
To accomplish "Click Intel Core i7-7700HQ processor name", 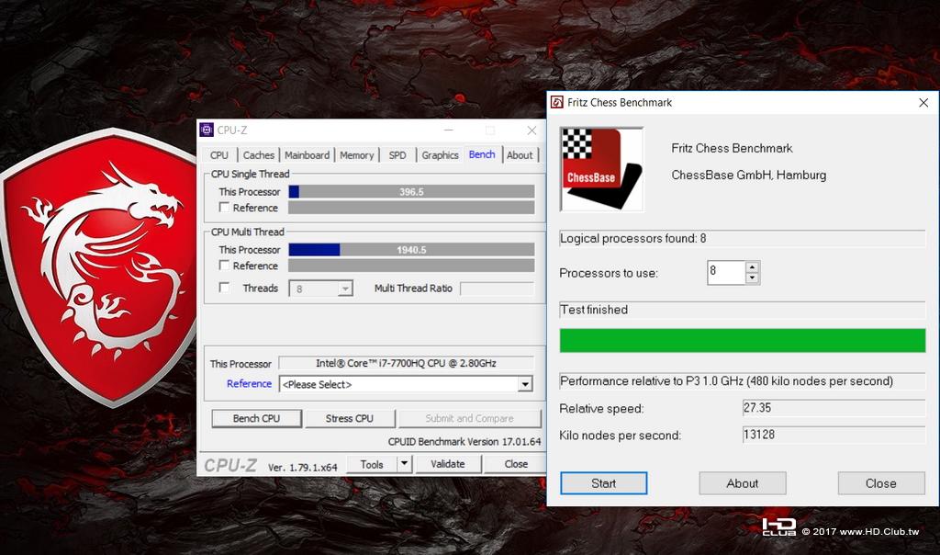I will coord(406,363).
